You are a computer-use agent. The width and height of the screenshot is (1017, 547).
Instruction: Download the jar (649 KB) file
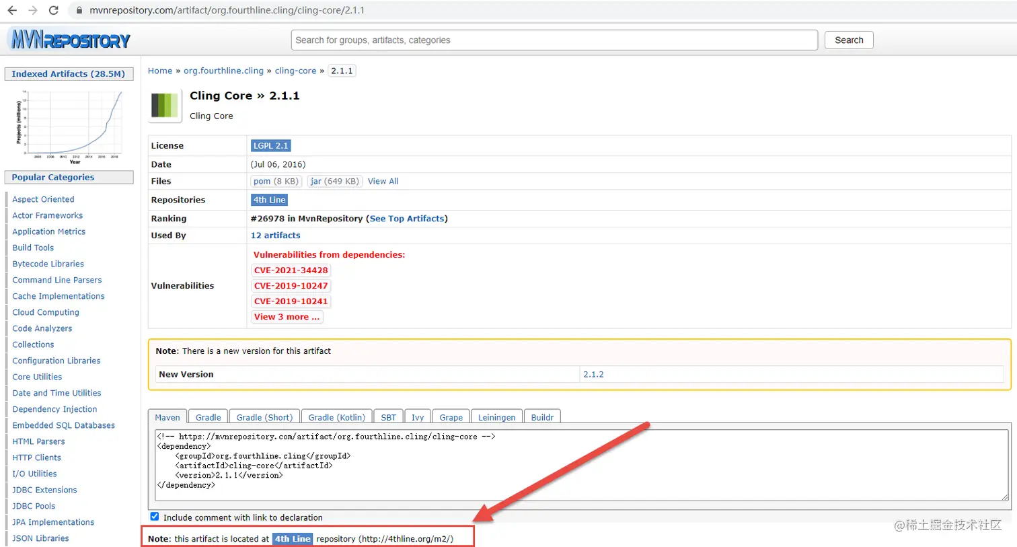click(x=334, y=181)
